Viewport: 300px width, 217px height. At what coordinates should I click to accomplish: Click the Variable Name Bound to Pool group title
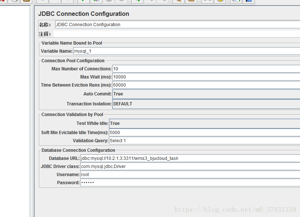(72, 43)
